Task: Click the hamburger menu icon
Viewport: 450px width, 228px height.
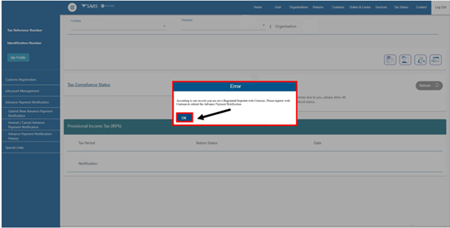Action: [72, 7]
